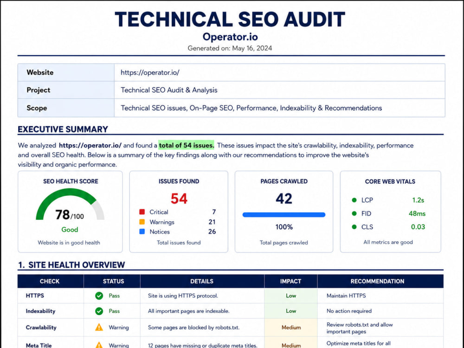Click 'All important pages are indexable.' detail
Screen dimensions: 464x348
click(189, 311)
